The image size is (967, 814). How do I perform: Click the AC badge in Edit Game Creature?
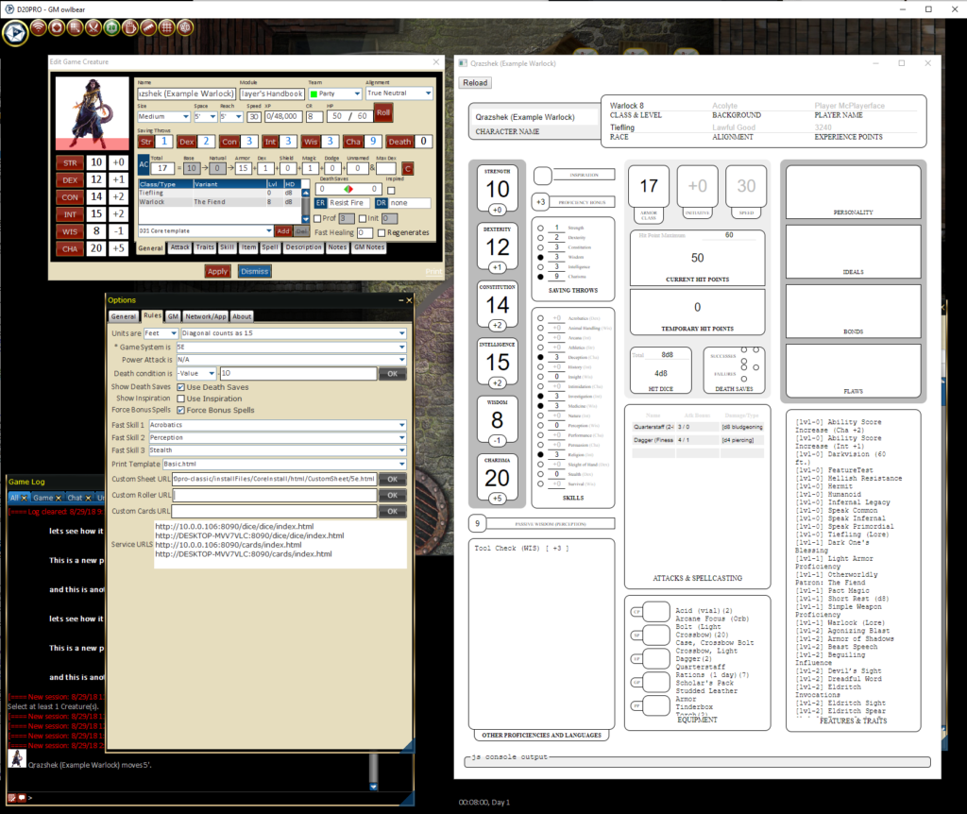144,164
